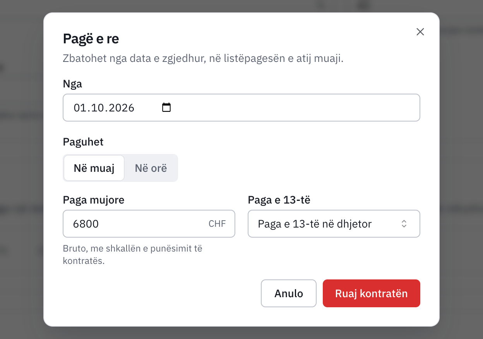
Task: Open the Paga e 13-të dropdown
Action: coord(334,224)
